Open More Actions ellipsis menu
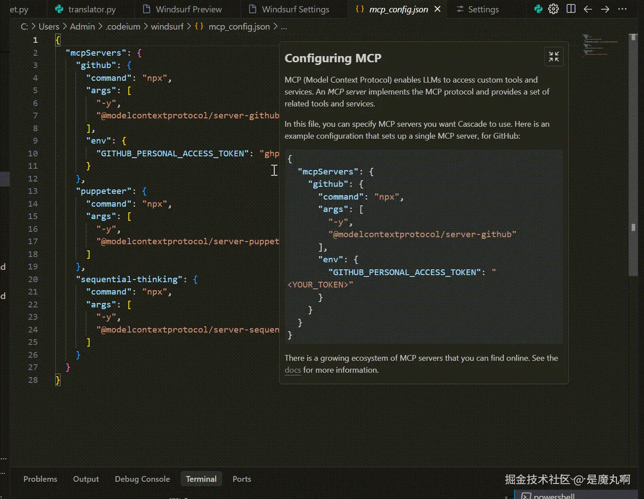The image size is (644, 499). (x=622, y=9)
